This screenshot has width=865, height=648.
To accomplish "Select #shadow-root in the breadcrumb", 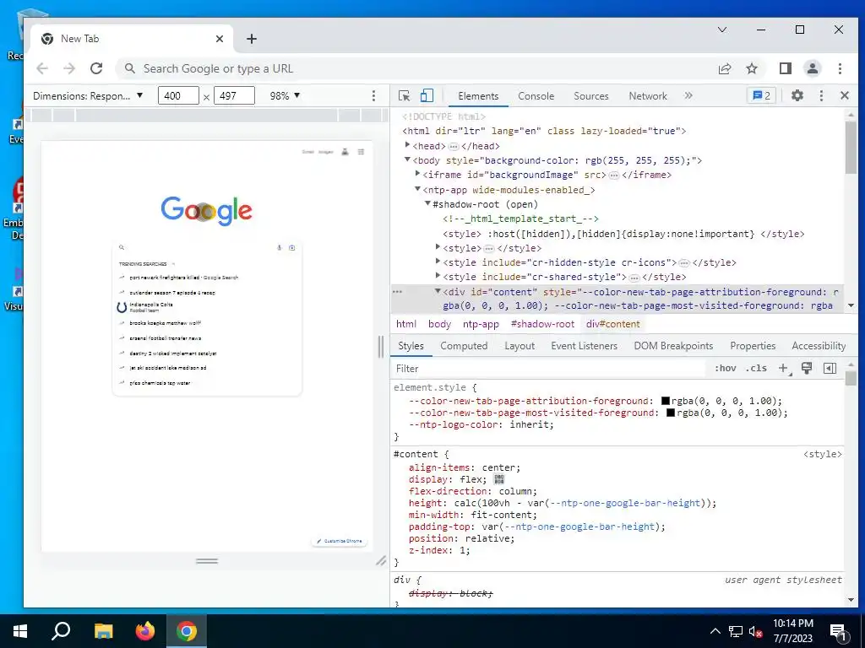I will (x=542, y=324).
